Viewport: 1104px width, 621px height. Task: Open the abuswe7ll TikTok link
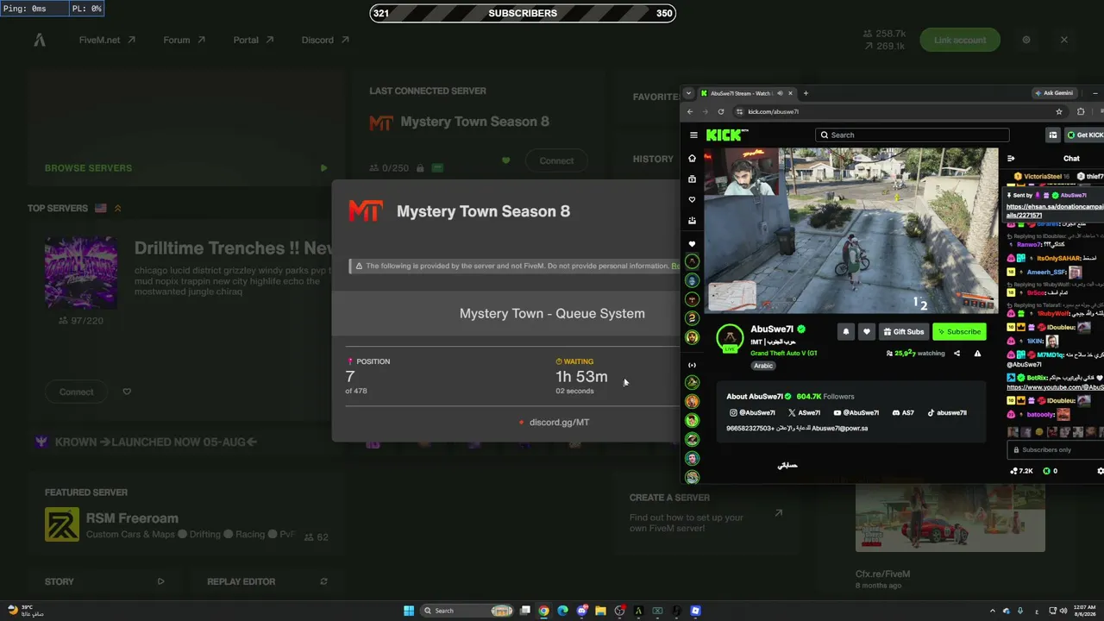pos(947,412)
